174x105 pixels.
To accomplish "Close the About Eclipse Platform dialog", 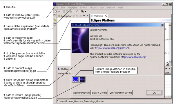I will click(162, 25).
